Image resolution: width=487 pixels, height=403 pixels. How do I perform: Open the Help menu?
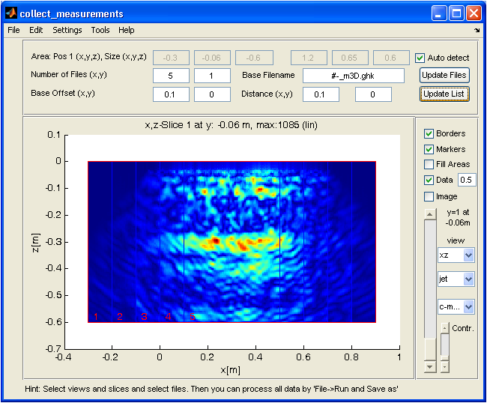[x=126, y=30]
